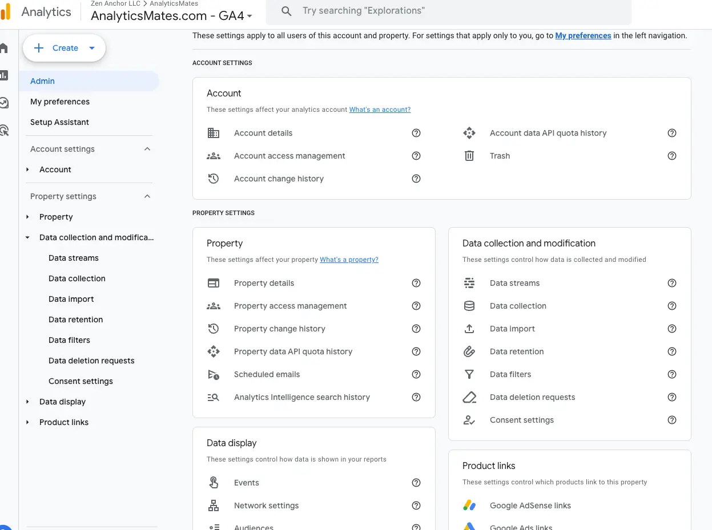Open Scheduled emails via its icon
The image size is (712, 530).
[x=214, y=374]
